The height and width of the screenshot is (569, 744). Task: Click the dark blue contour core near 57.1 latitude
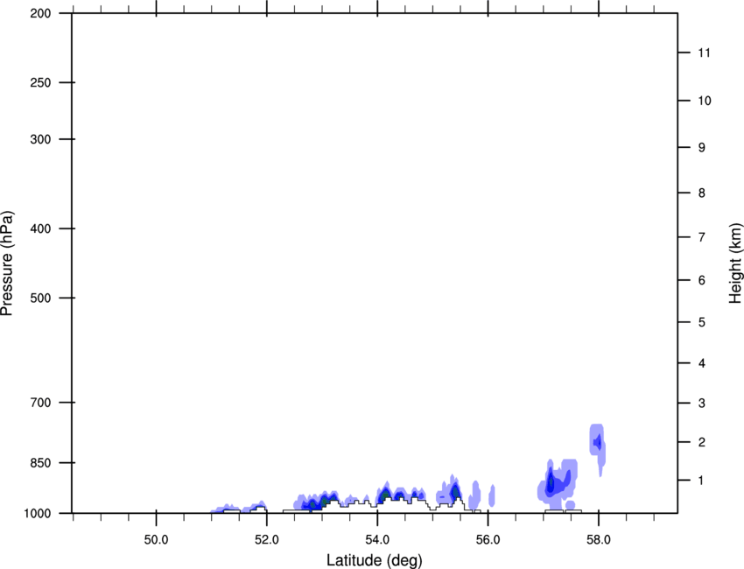click(551, 482)
